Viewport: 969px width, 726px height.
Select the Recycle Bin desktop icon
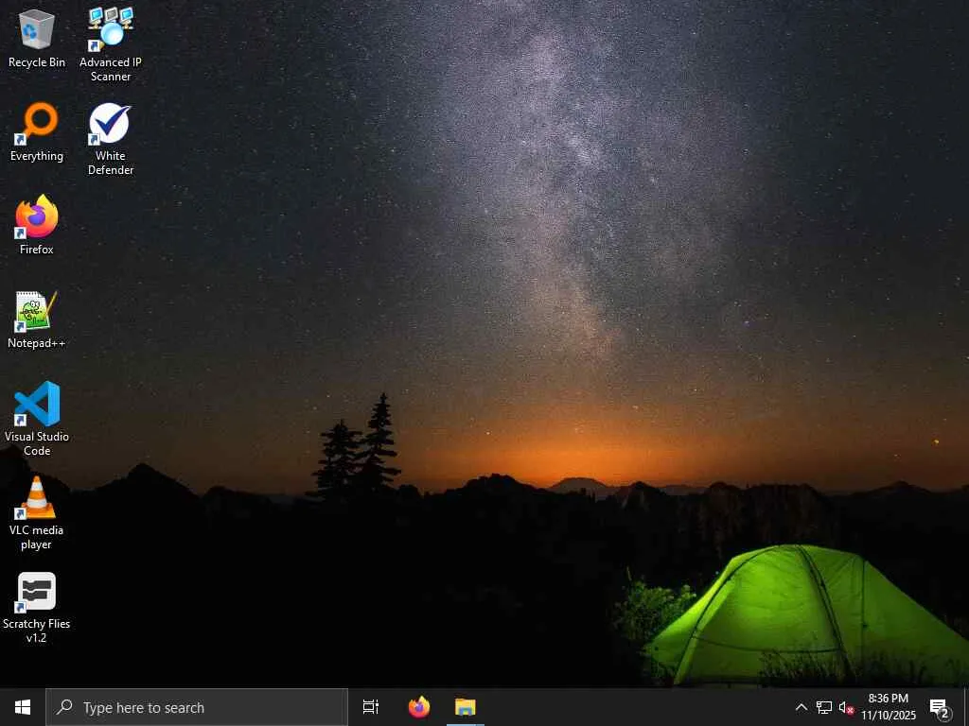click(37, 38)
